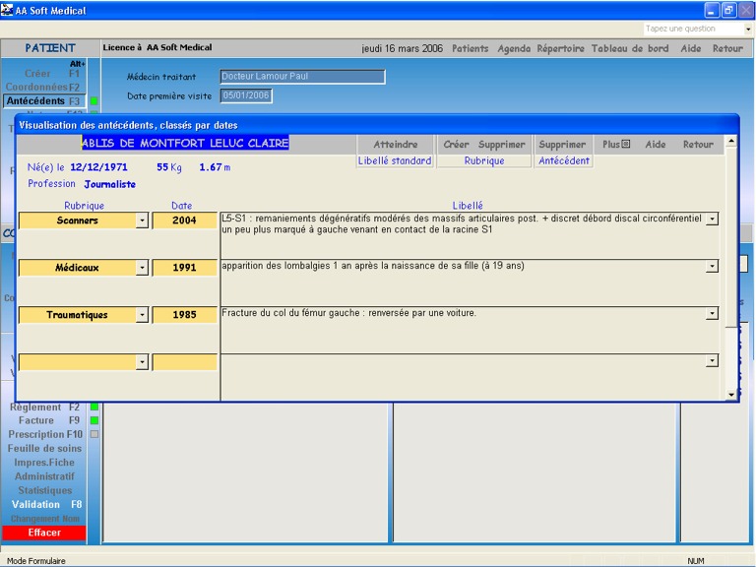Image resolution: width=756 pixels, height=567 pixels.
Task: Expand Libellé dropdown for L5-S1 scanner entry
Action: (712, 219)
